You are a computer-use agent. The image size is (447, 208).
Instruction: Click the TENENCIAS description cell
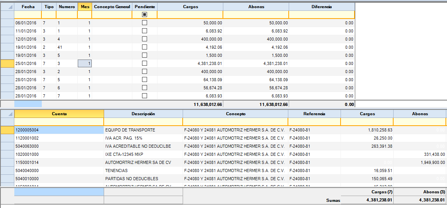(x=116, y=170)
